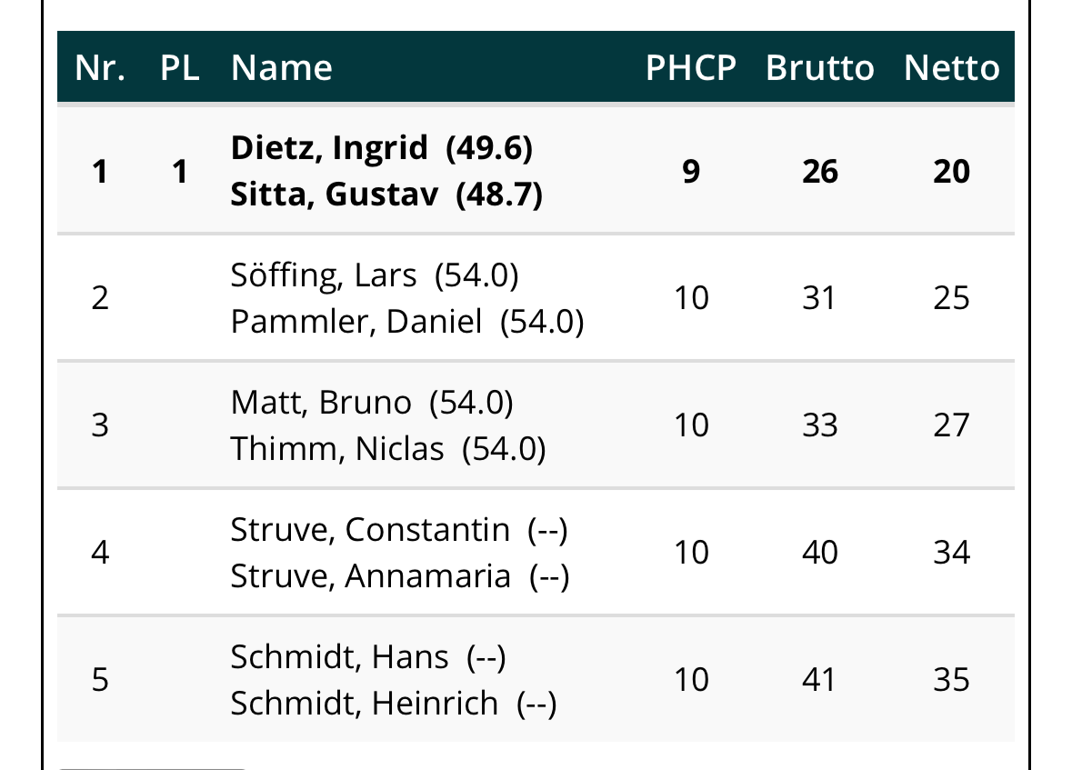Sort table by Name column header
This screenshot has width=1072, height=770.
(282, 68)
